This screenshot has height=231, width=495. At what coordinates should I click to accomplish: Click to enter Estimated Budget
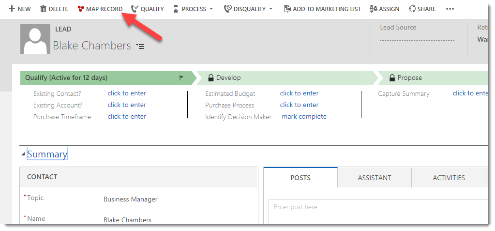[x=299, y=93]
